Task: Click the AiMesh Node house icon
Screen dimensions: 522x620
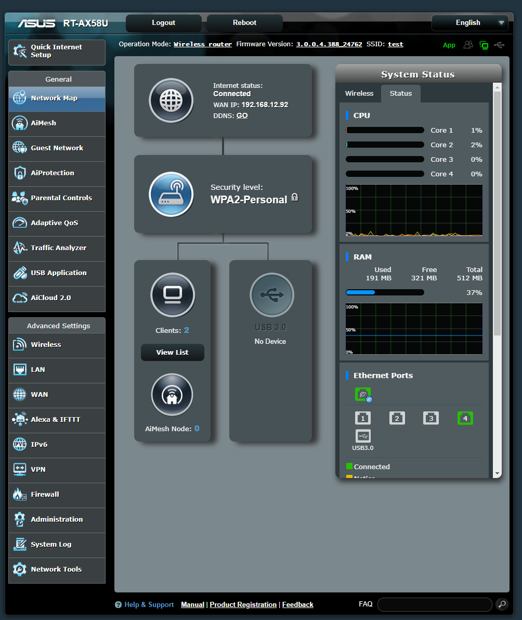Action: click(x=172, y=395)
